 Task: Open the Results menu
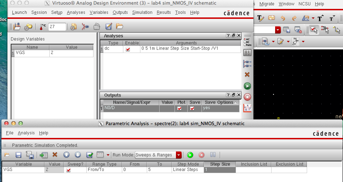164,12
